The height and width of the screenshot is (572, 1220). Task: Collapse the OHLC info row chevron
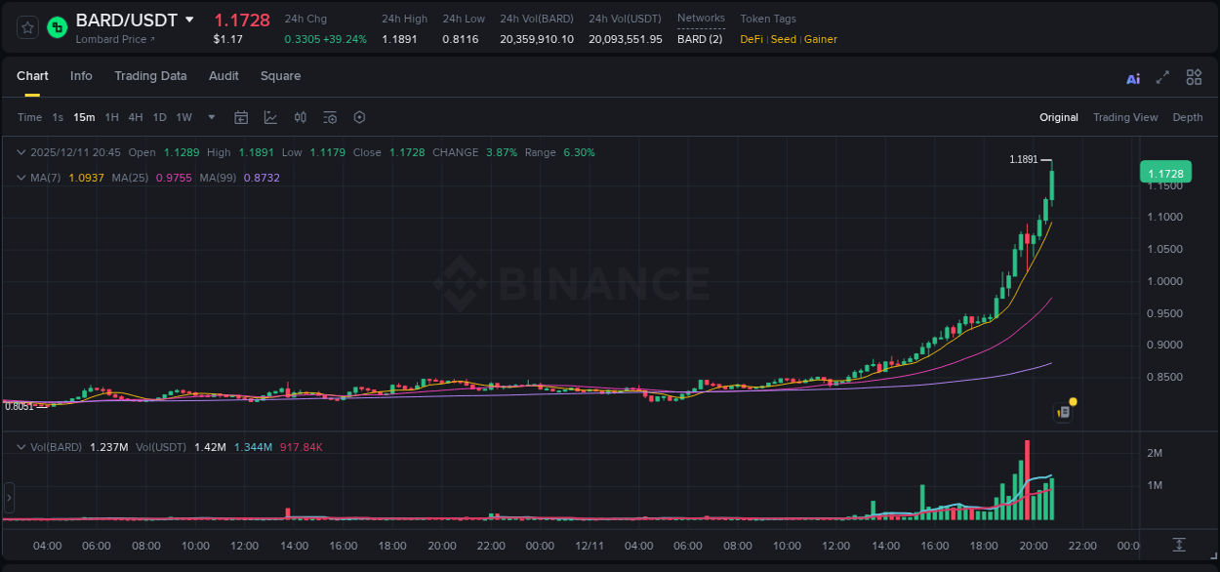click(20, 152)
